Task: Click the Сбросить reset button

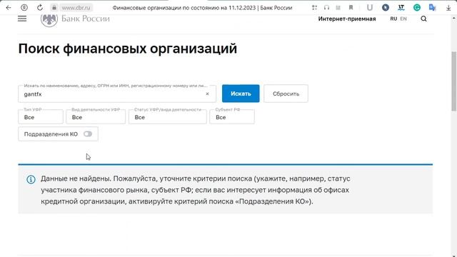Action: 286,94
